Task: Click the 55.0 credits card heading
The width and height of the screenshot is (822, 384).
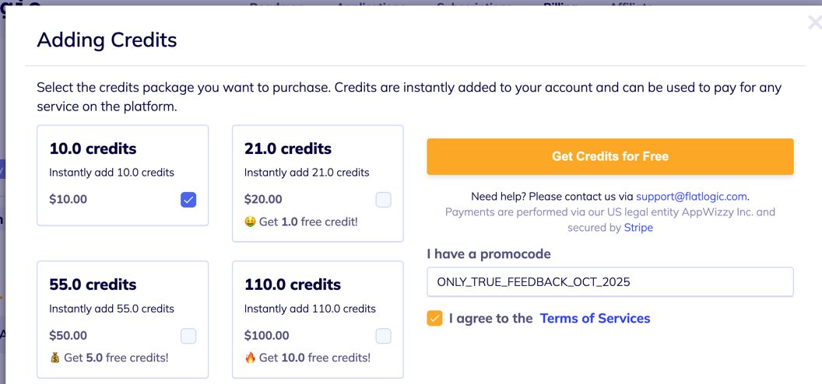Action: [x=93, y=285]
